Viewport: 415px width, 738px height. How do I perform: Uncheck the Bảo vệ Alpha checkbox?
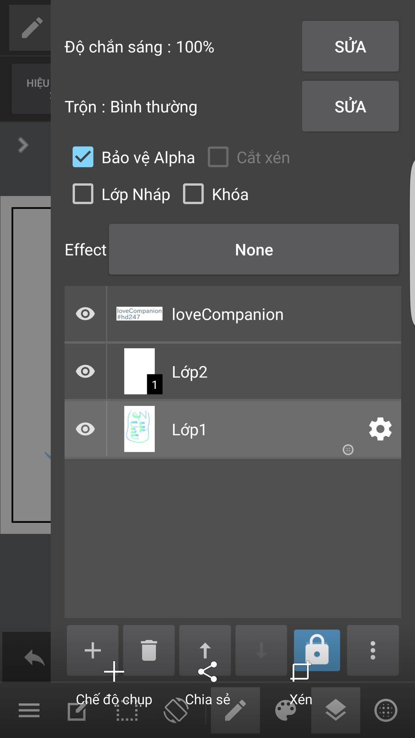[x=83, y=157]
